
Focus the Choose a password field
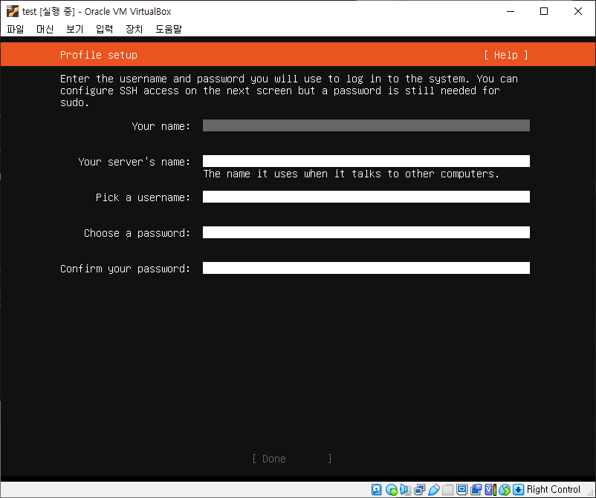click(x=366, y=232)
